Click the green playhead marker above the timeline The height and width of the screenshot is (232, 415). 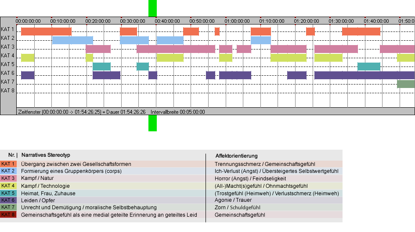coord(152,8)
